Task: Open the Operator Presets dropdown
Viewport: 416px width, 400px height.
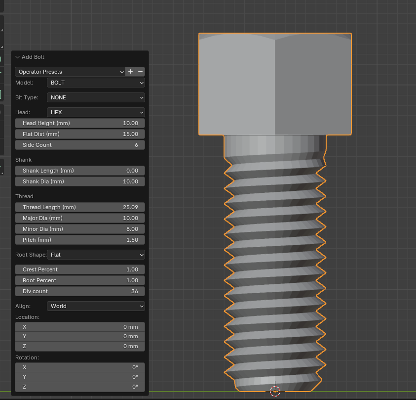Action: (70, 72)
